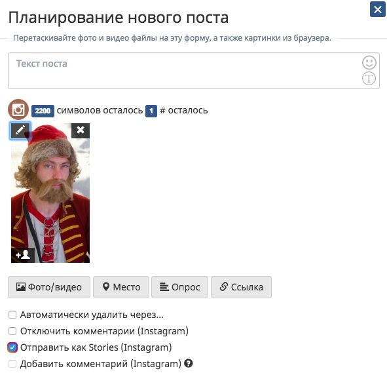This screenshot has height=373, width=387.
Task: Open the emoji picker smiley icon
Action: [369, 62]
